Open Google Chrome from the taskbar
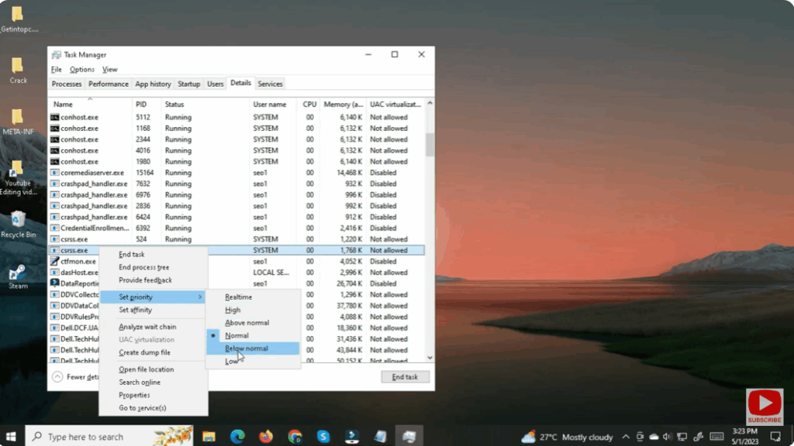Image resolution: width=794 pixels, height=446 pixels. click(x=294, y=435)
